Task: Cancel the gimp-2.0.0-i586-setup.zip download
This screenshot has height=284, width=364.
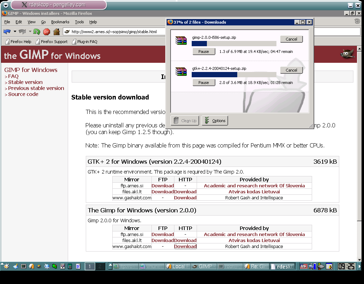Action: pos(291,39)
